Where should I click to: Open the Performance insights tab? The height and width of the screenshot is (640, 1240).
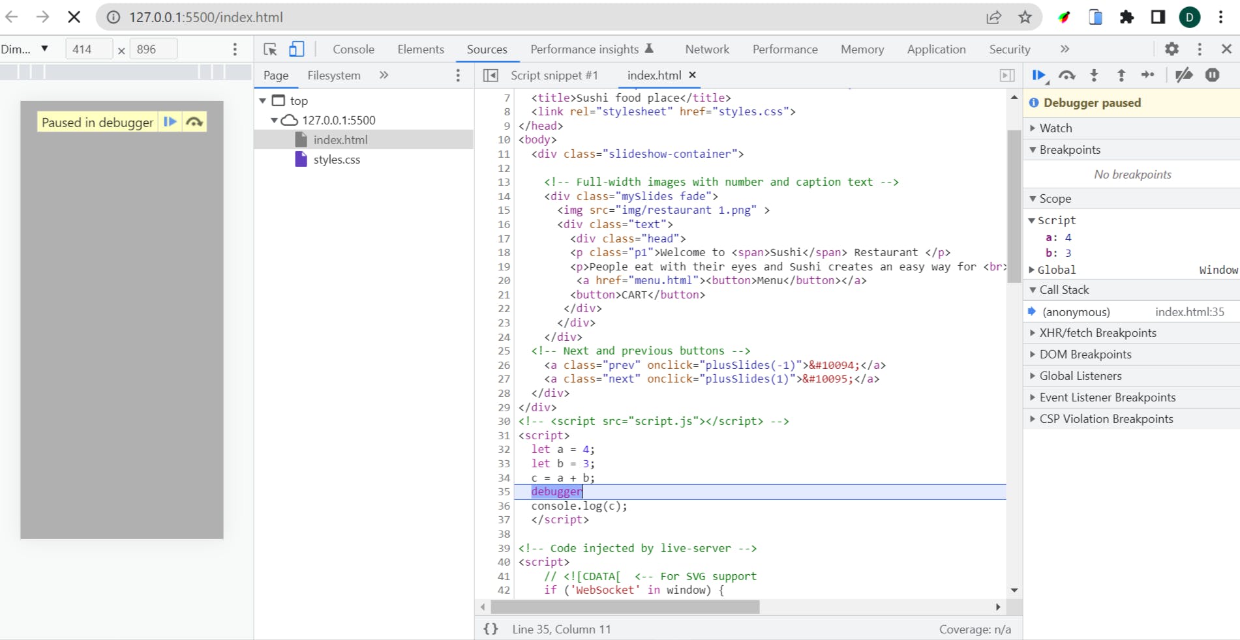pyautogui.click(x=592, y=49)
